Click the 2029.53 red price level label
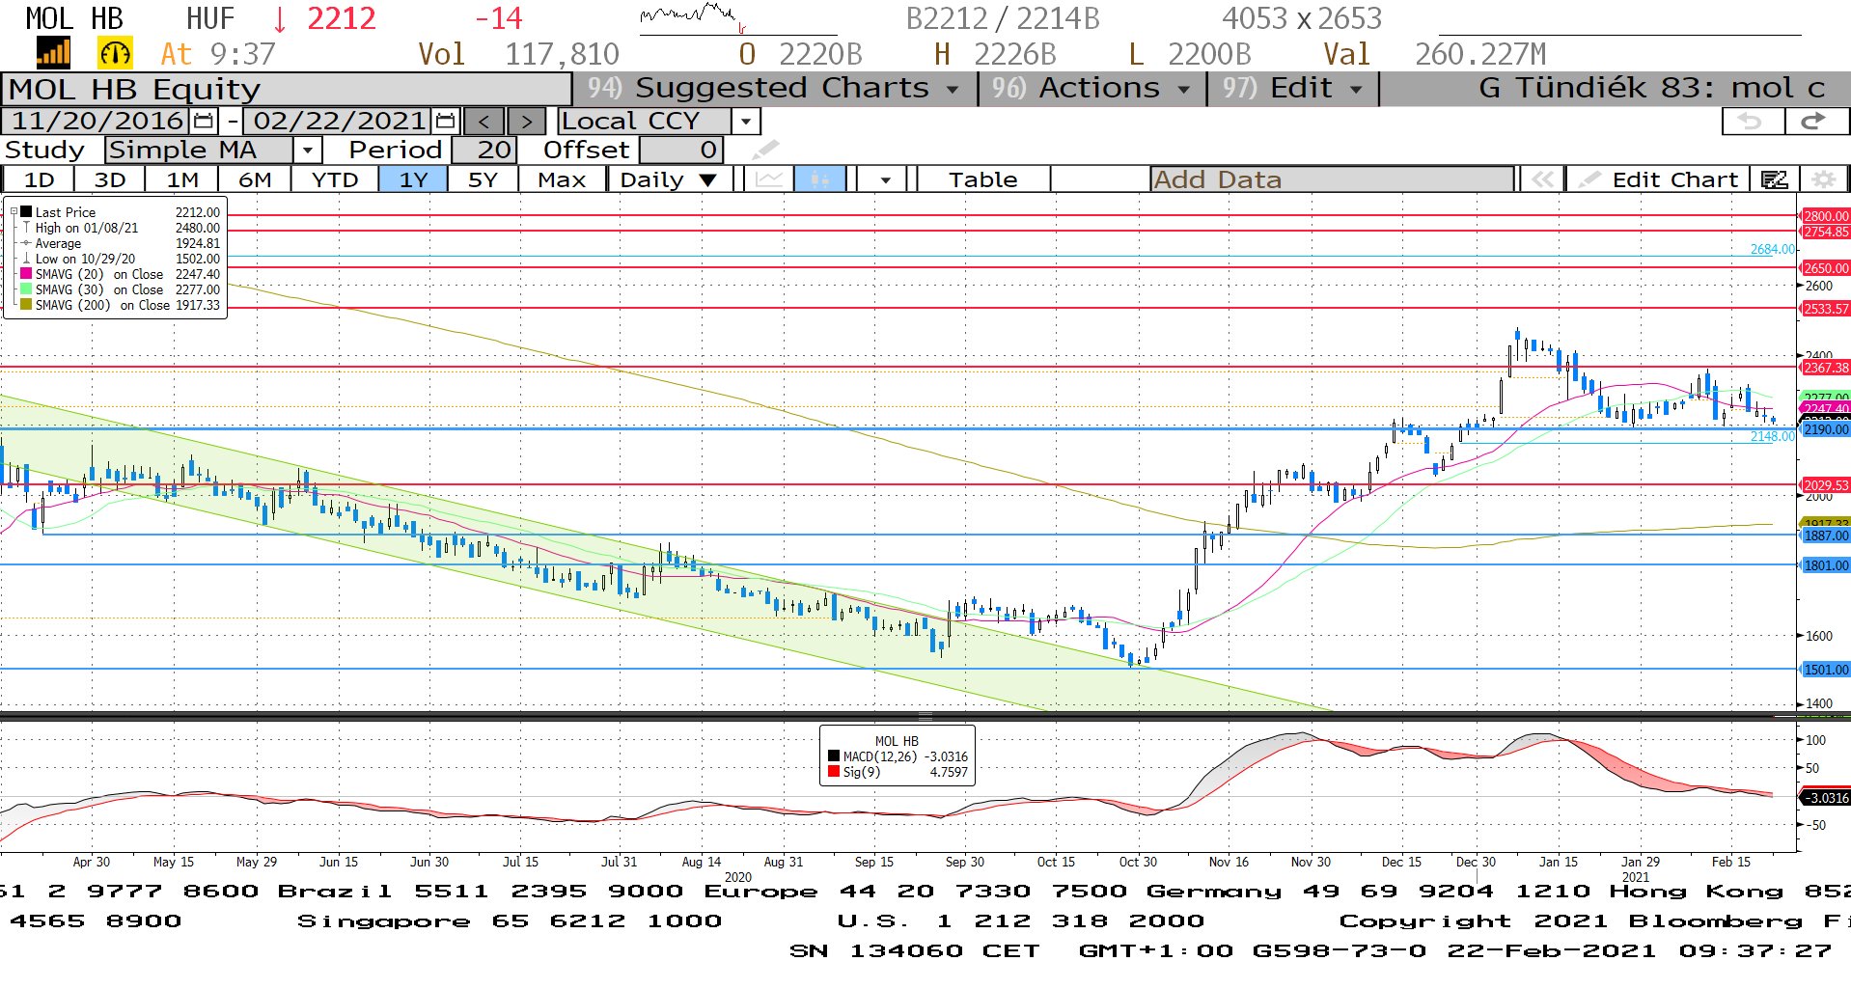Screen dimensions: 1851x989 click(x=1826, y=485)
